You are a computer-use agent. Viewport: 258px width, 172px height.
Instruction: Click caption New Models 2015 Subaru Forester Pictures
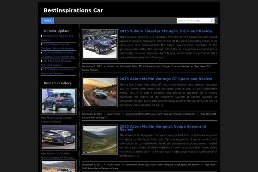56,120
